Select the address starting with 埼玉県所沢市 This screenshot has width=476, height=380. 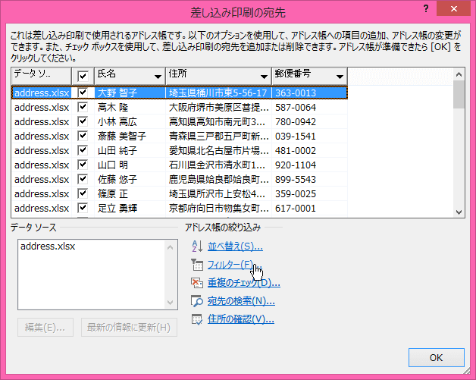point(217,194)
